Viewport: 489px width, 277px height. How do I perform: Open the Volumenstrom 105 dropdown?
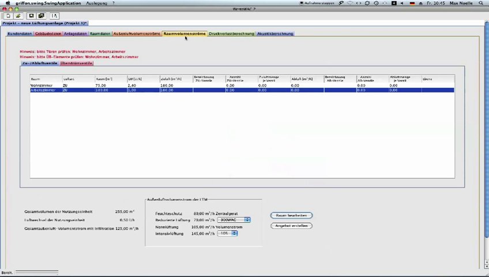pos(227,233)
